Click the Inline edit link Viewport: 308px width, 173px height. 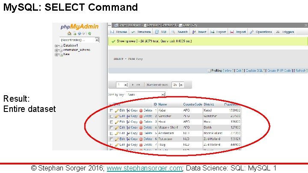[228, 70]
